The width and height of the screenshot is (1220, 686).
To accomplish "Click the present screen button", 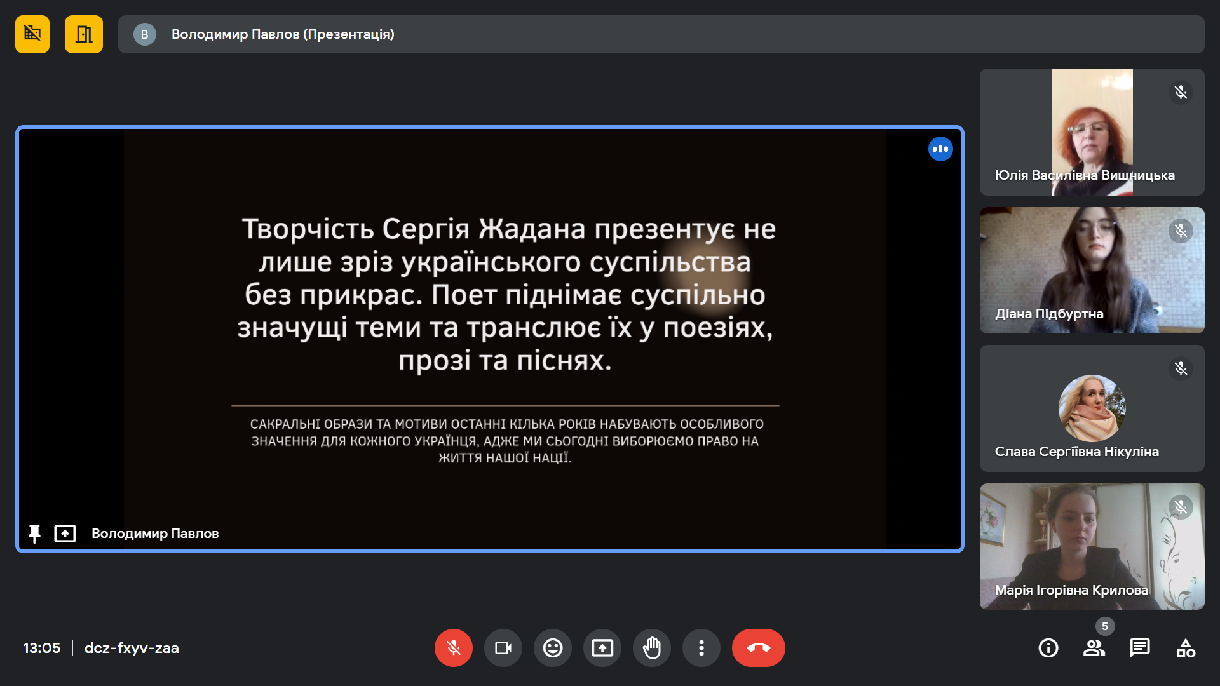I will pos(602,648).
